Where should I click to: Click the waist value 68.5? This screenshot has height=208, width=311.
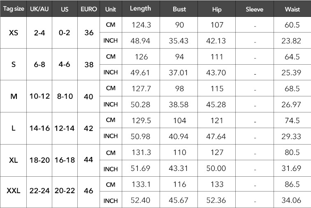coord(292,89)
